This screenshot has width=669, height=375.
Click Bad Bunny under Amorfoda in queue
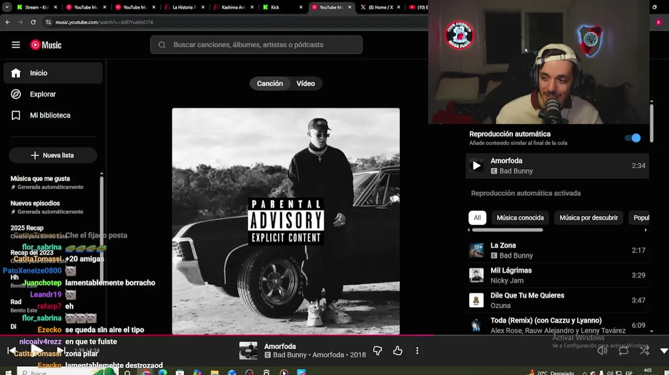coord(516,171)
